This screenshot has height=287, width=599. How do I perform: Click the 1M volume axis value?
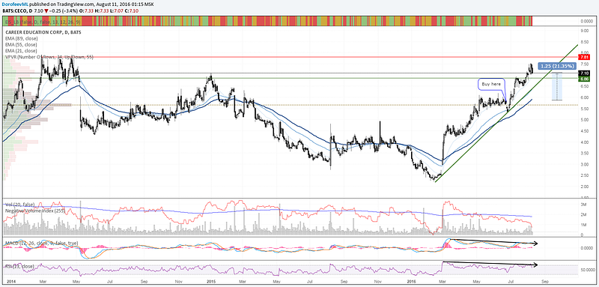pos(585,226)
